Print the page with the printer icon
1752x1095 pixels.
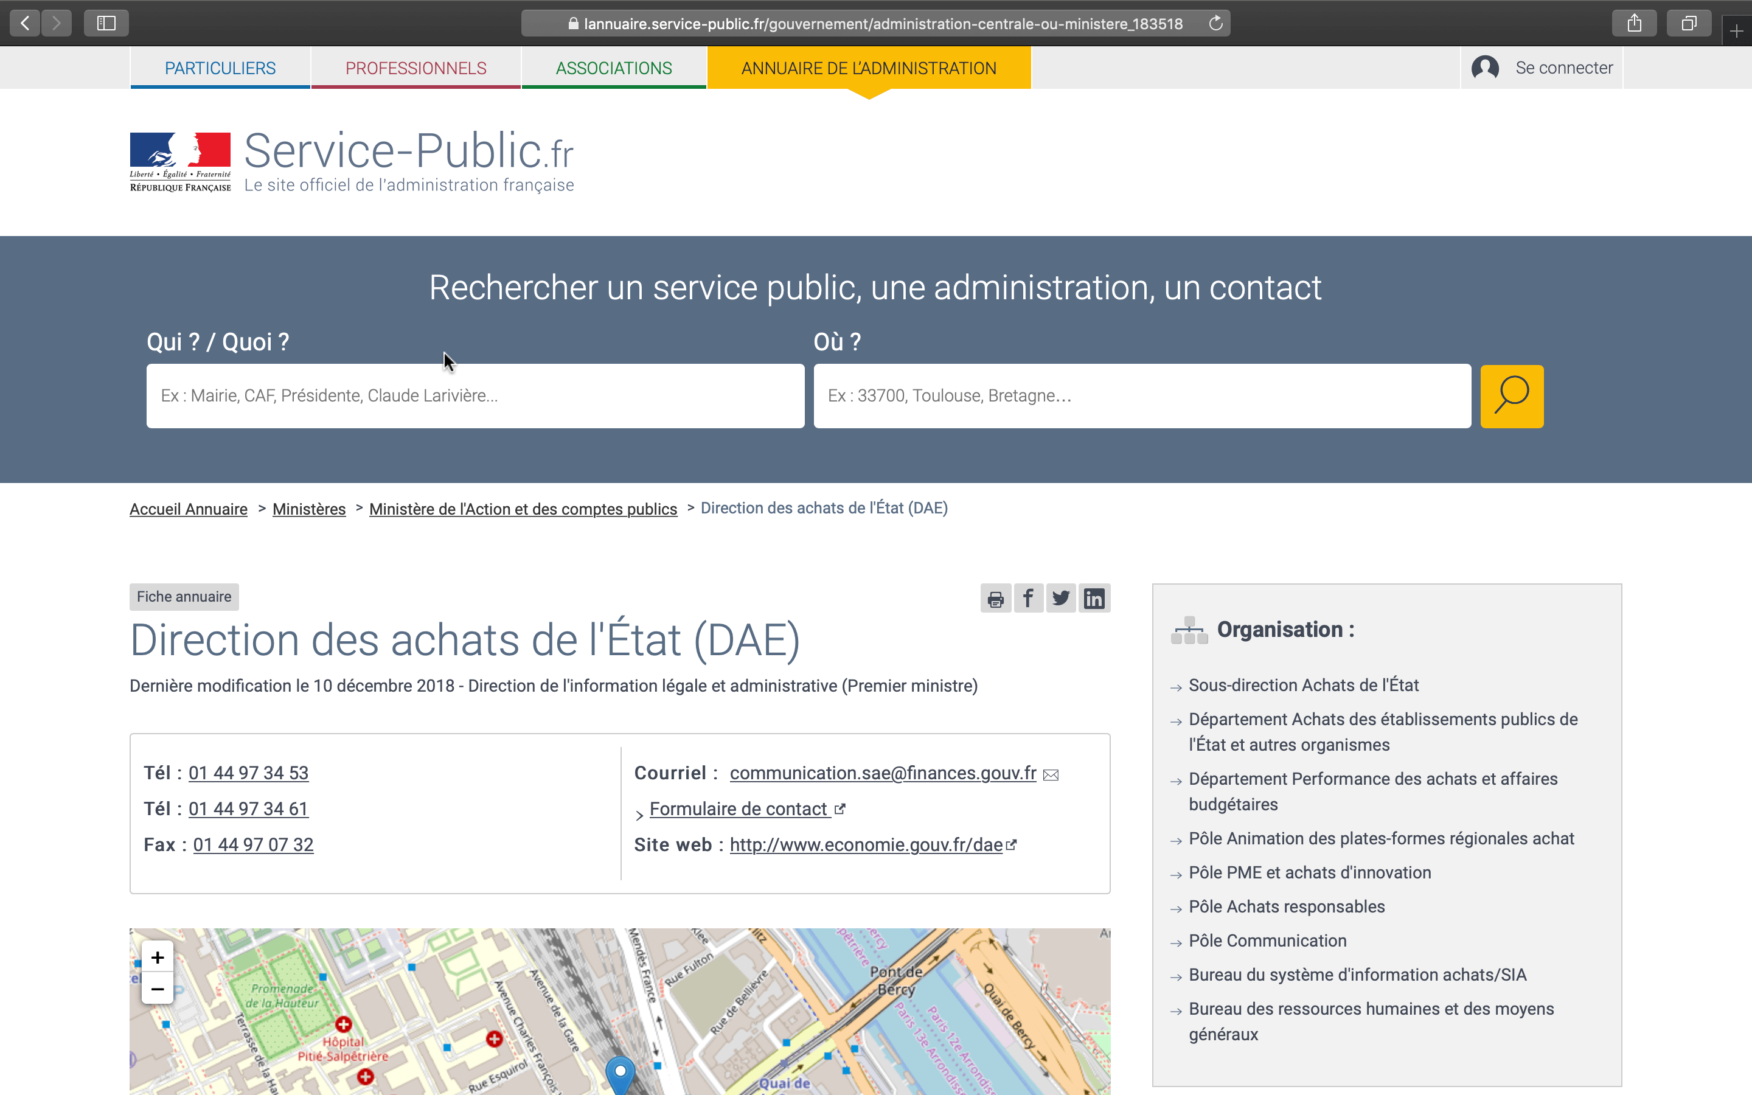coord(995,598)
